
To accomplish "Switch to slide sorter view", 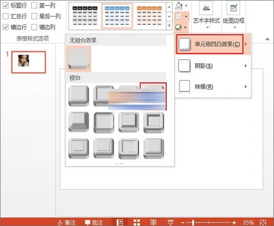I will pyautogui.click(x=137, y=223).
